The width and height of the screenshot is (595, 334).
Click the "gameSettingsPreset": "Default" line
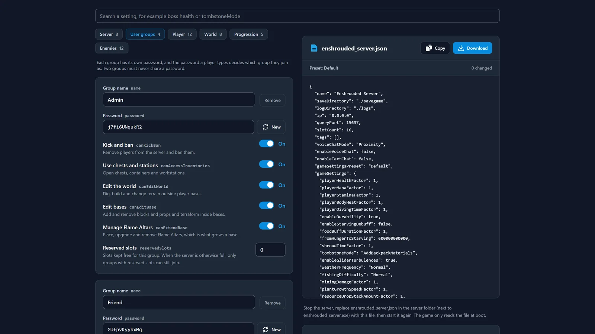click(x=354, y=166)
